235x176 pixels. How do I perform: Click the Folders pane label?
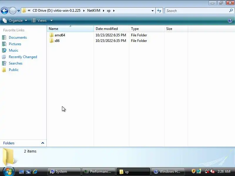[x=9, y=143]
